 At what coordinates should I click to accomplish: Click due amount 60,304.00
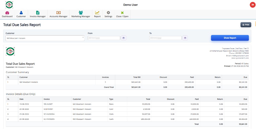coord(242,119)
